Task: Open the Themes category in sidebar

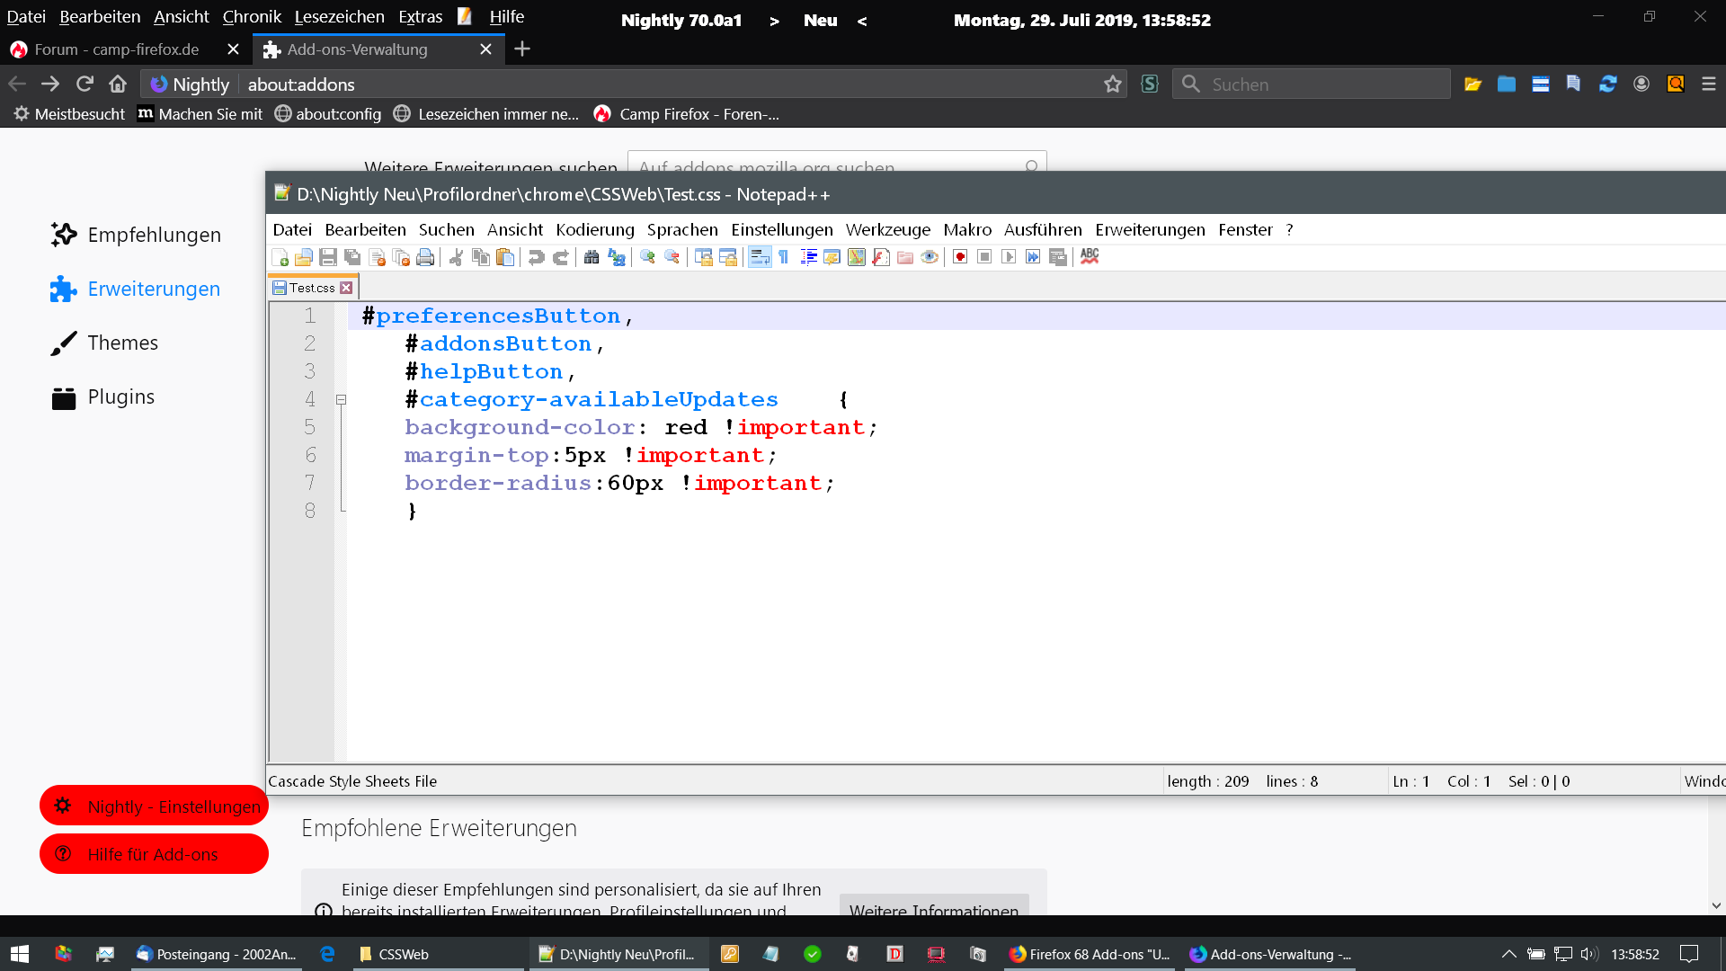Action: (122, 343)
